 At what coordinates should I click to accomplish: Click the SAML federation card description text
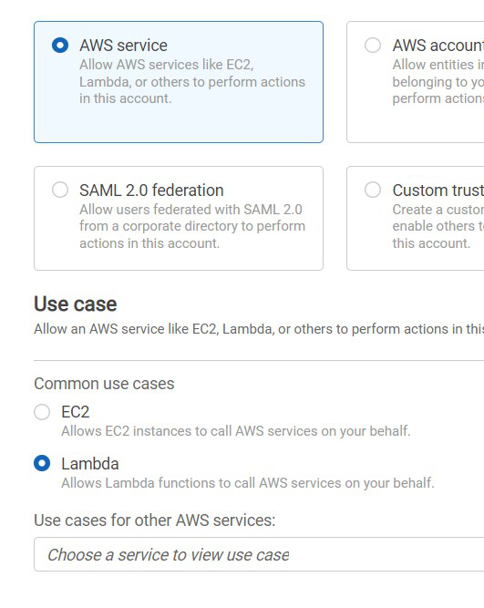[x=192, y=226]
